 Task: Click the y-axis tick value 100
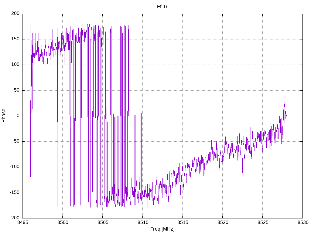(15, 65)
